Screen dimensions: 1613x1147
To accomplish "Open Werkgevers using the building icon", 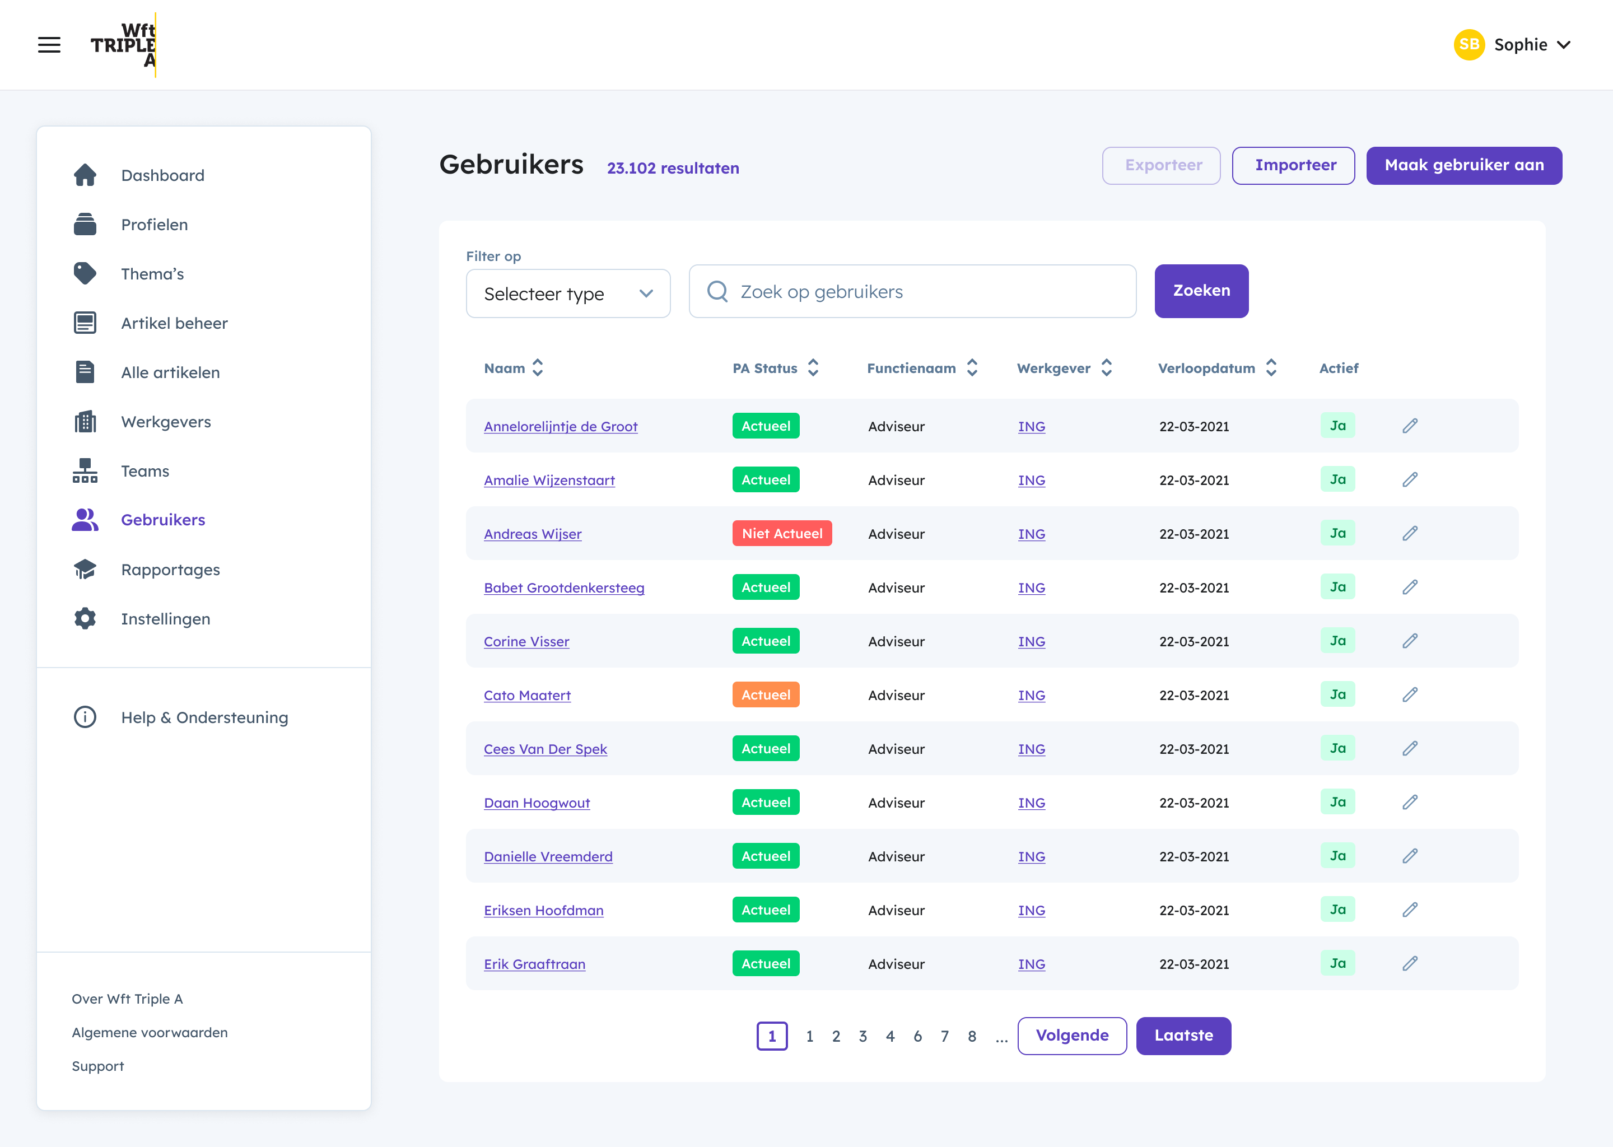I will pyautogui.click(x=85, y=421).
